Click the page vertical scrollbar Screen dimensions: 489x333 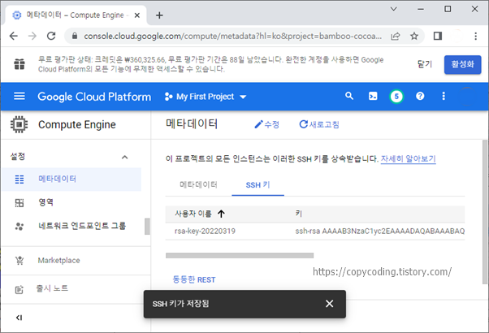tap(485, 212)
